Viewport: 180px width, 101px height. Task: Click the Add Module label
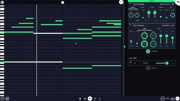tap(154, 51)
